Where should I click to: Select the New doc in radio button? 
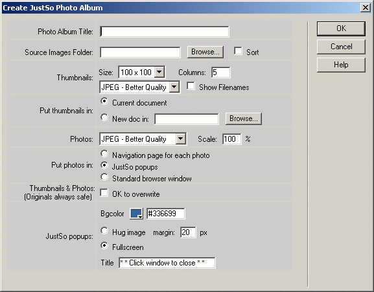(x=104, y=117)
